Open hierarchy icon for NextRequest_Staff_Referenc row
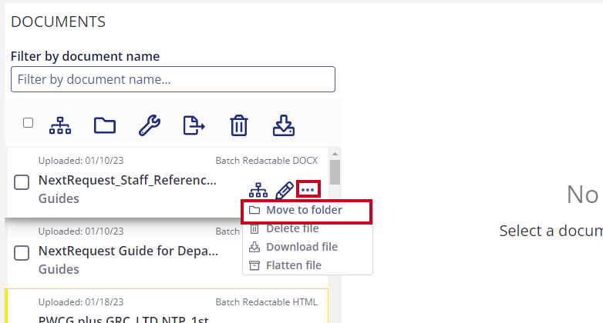The height and width of the screenshot is (323, 603). pos(258,190)
